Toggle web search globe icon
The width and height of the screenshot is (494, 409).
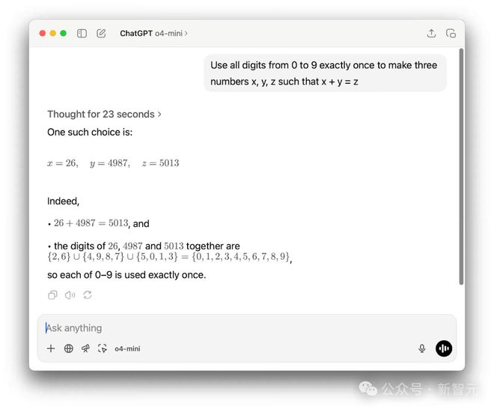point(68,348)
